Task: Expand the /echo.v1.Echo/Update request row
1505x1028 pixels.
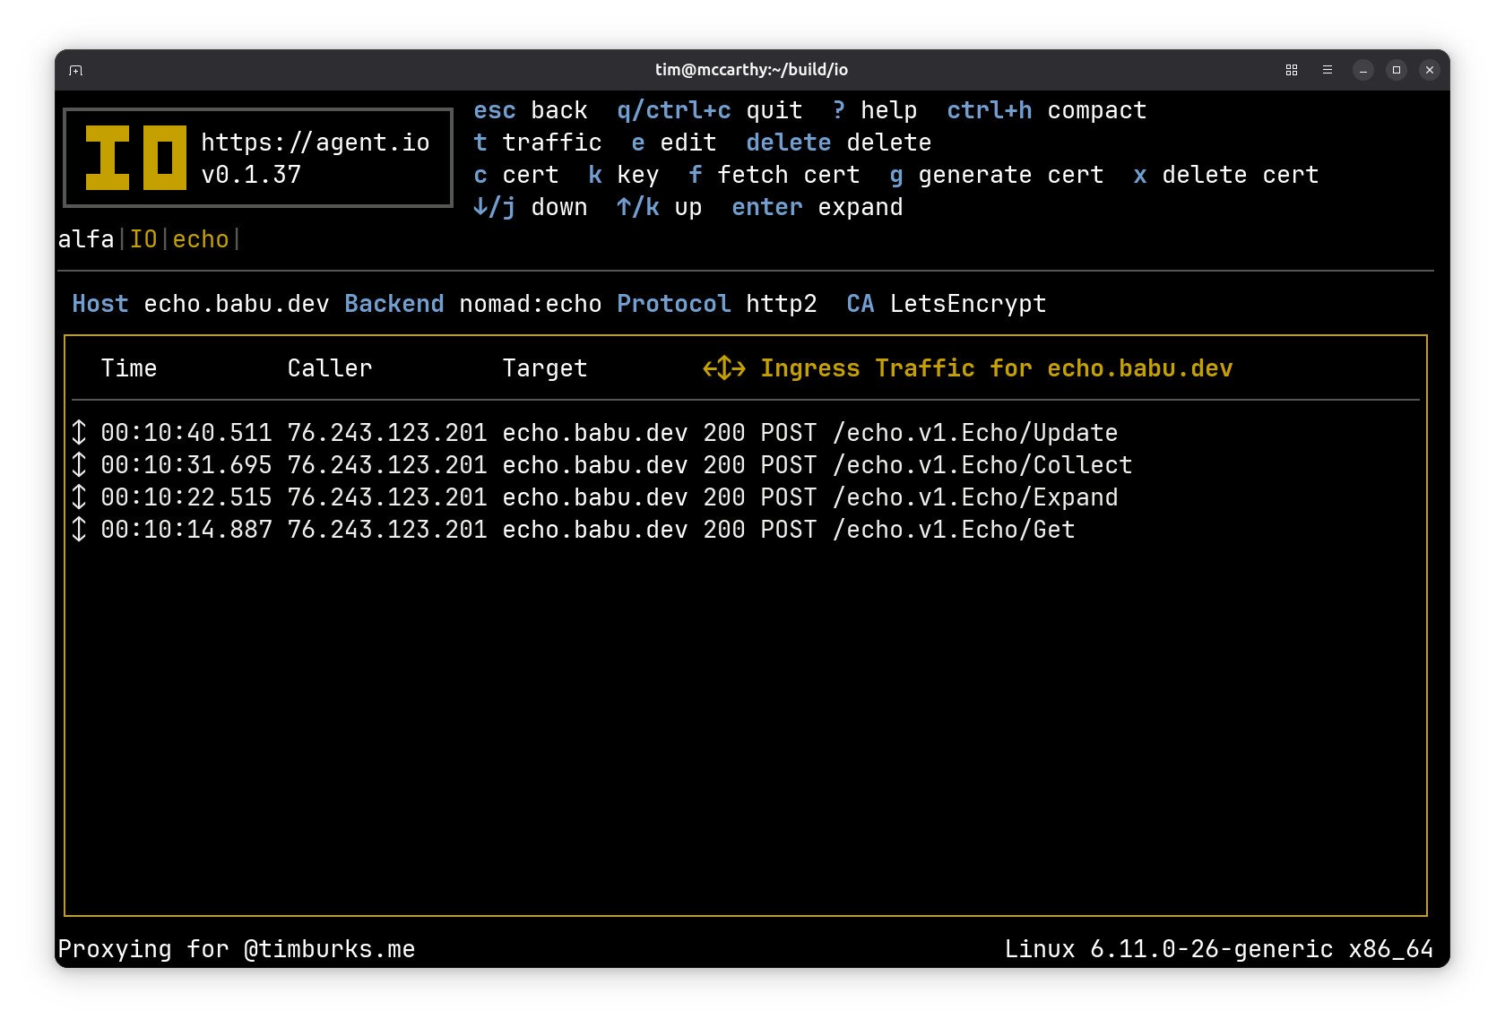Action: 974,433
